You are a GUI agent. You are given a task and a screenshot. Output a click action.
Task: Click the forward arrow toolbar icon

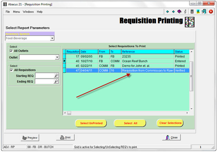(173, 11)
